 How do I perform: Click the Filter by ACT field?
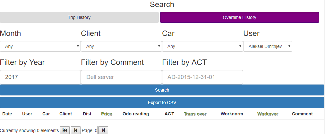pyautogui.click(x=202, y=77)
